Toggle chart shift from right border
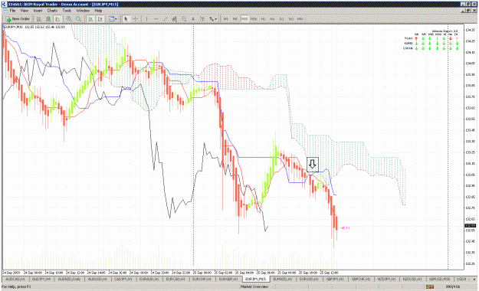The height and width of the screenshot is (291, 479). pyautogui.click(x=100, y=19)
